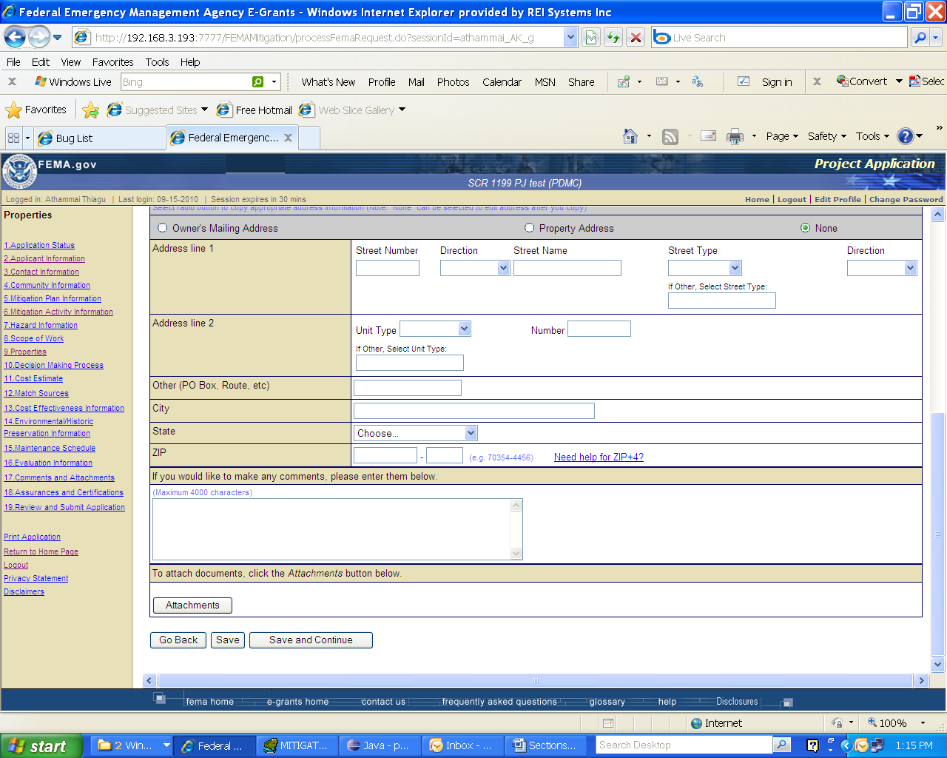Screen dimensions: 947x758
Task: Select the Property Address radio option
Action: 529,228
